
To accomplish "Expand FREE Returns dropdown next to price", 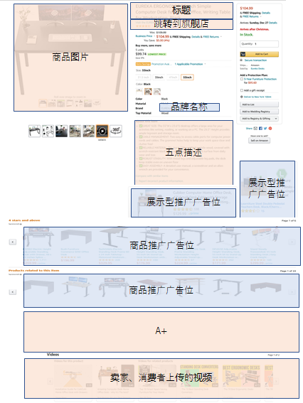I will click(x=220, y=37).
